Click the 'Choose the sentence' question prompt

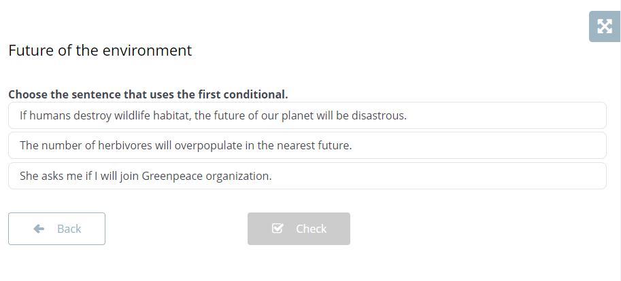click(x=148, y=94)
